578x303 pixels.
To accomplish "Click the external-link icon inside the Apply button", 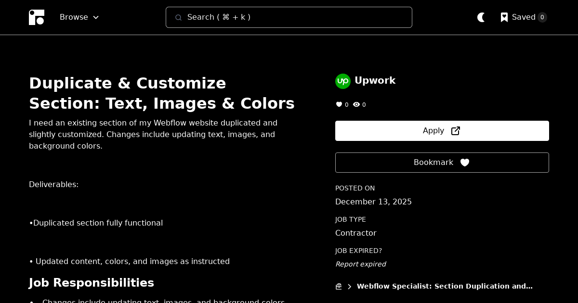I will pyautogui.click(x=455, y=130).
